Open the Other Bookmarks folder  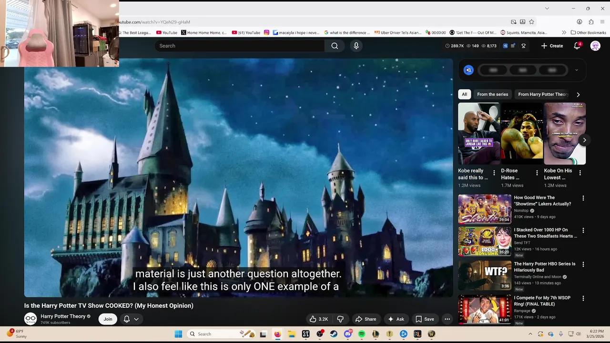(x=588, y=32)
